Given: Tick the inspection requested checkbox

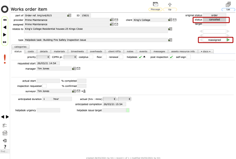Looking at the screenshot, I should click(x=44, y=86).
